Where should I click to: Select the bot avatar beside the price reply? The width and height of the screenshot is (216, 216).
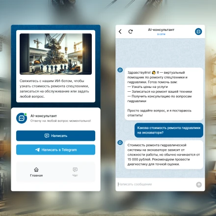(x=120, y=142)
